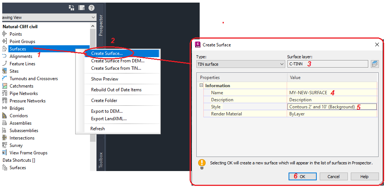Click the Cancel button
Image resolution: width=386 pixels, height=187 pixels.
coord(333,176)
